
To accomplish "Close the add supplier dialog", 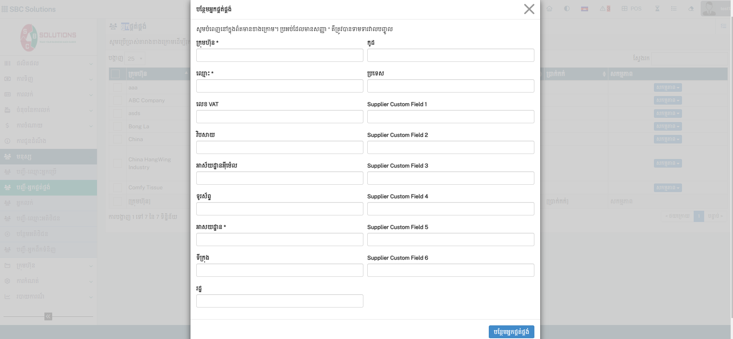I will [x=529, y=9].
